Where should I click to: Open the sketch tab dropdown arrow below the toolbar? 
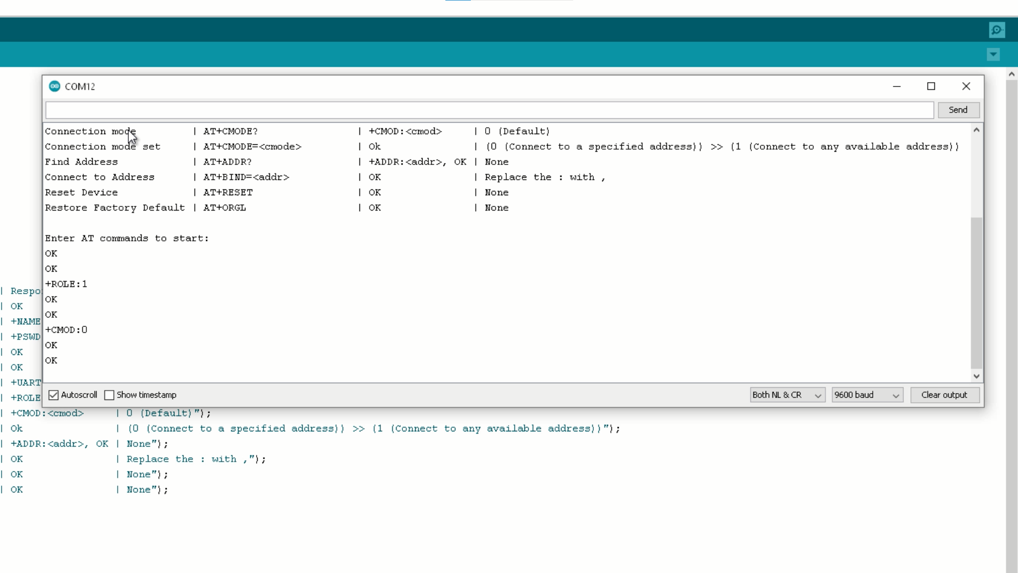pyautogui.click(x=993, y=54)
